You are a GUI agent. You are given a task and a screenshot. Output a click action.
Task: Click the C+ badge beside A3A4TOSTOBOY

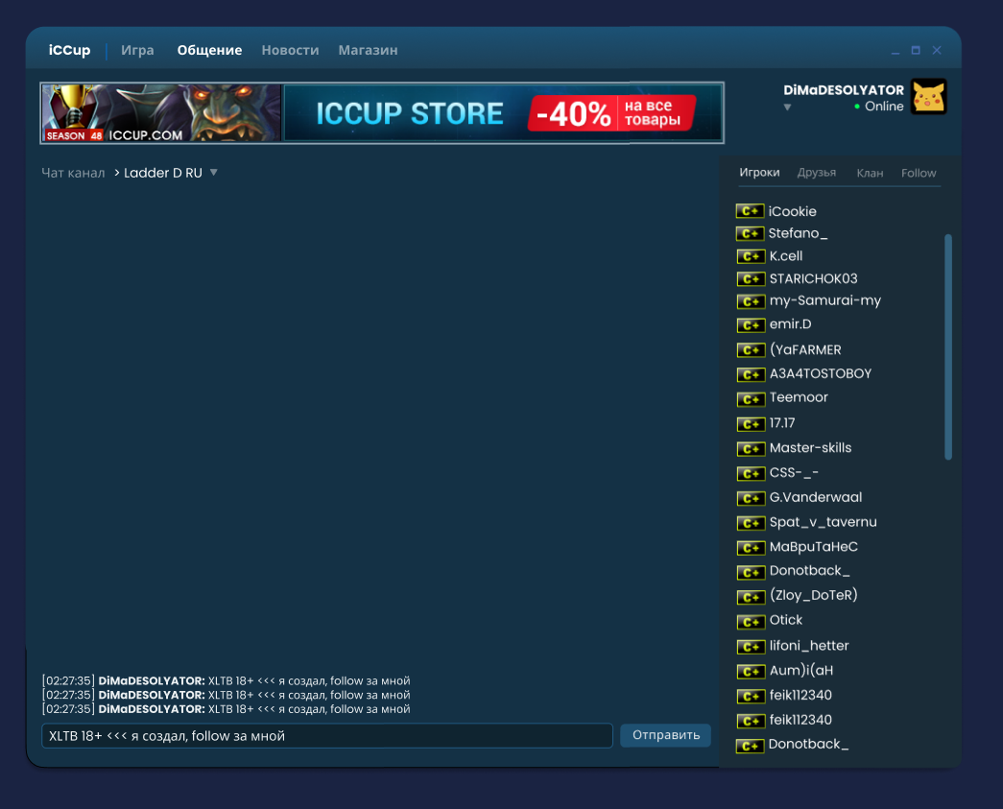click(751, 374)
